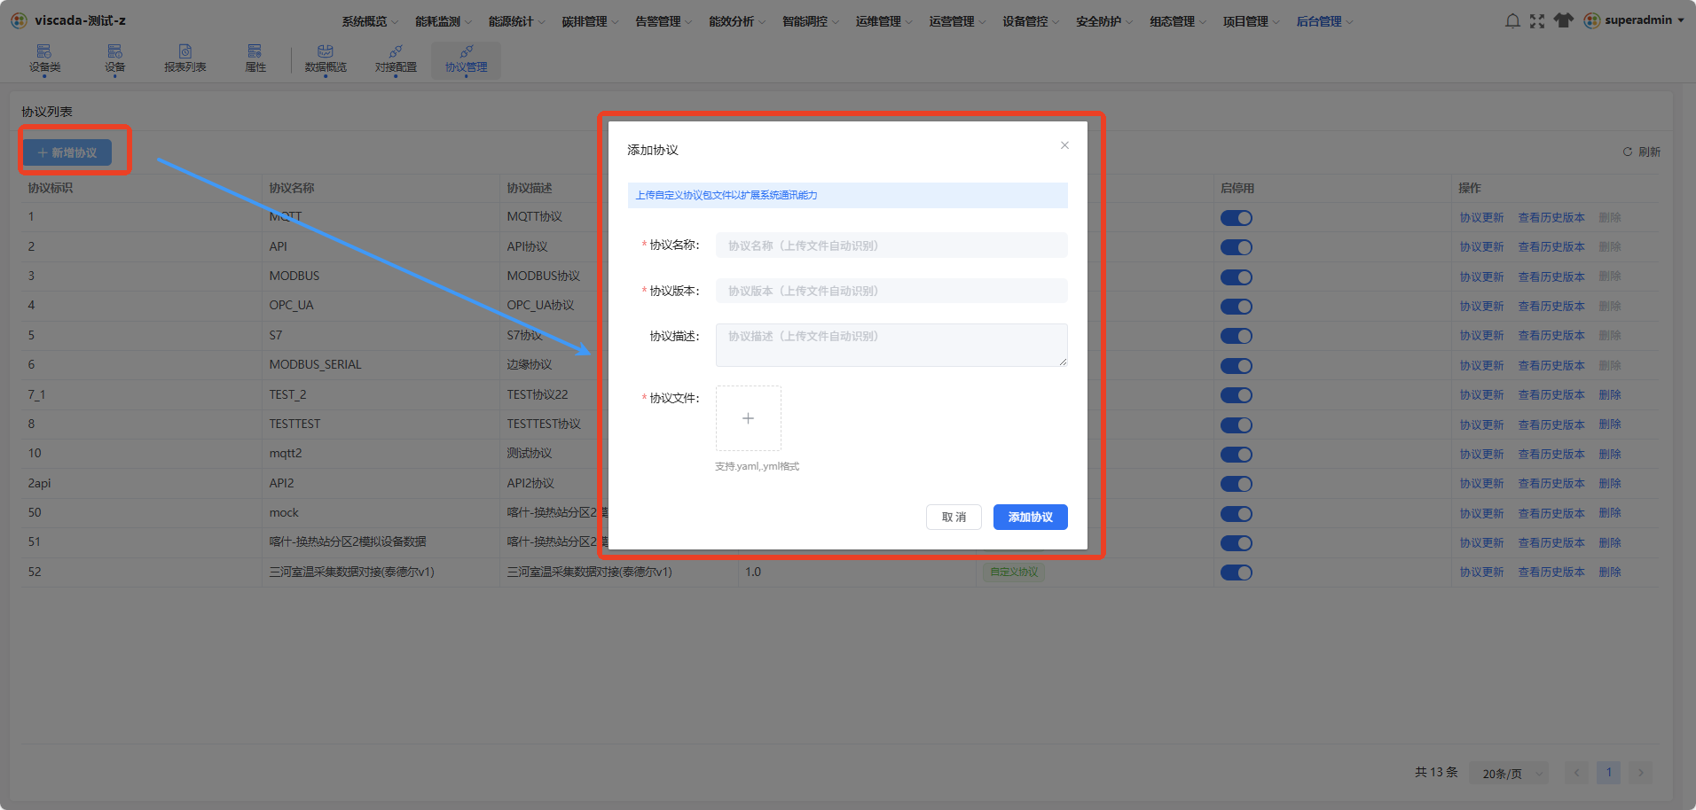1696x810 pixels.
Task: Toggle the switch for mock row
Action: (x=1236, y=514)
